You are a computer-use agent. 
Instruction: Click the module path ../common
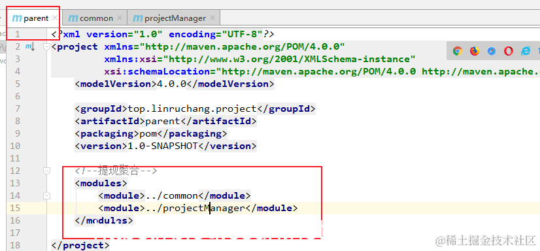pyautogui.click(x=171, y=195)
